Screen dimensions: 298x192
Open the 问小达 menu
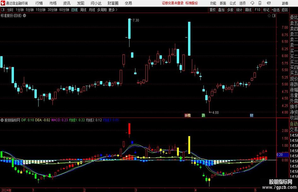(x=96, y=3)
